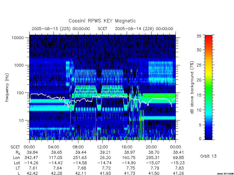Click the Rs value 39.21
Screen dimensions: 234x175
[x=105, y=152]
